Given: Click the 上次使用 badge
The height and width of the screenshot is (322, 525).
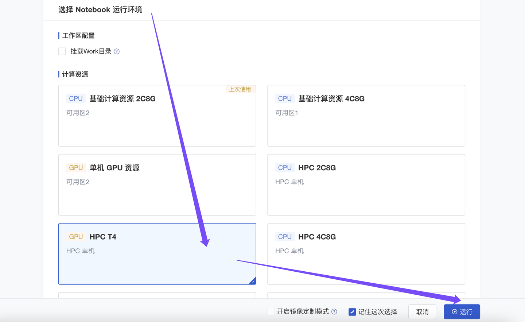Looking at the screenshot, I should click(x=240, y=89).
